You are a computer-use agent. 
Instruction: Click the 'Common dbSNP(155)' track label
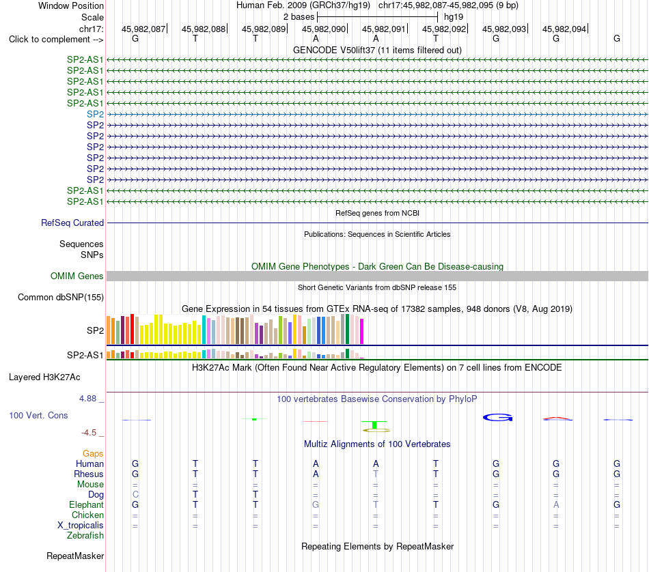click(61, 298)
